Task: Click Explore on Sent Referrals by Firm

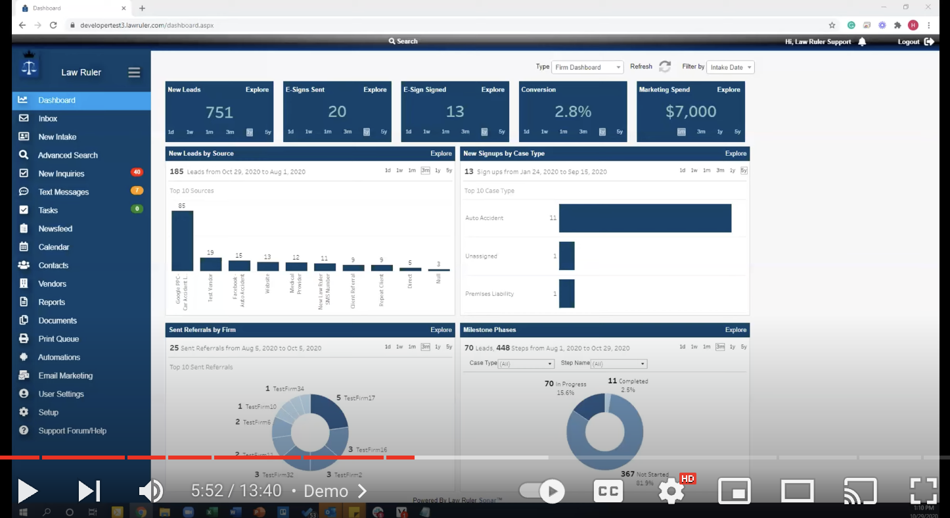Action: pyautogui.click(x=441, y=330)
